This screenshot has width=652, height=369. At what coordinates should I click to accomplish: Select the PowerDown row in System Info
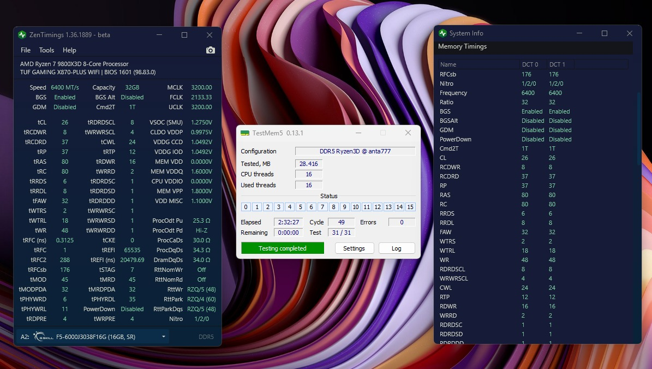click(x=533, y=139)
